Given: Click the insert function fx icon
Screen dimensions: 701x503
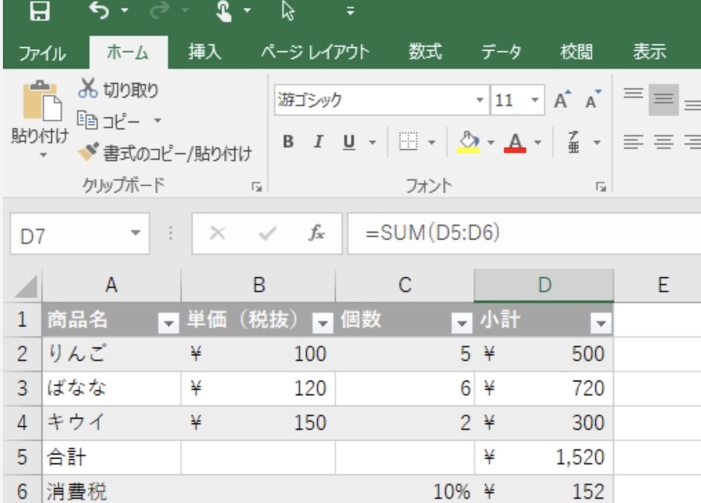Looking at the screenshot, I should pyautogui.click(x=317, y=234).
